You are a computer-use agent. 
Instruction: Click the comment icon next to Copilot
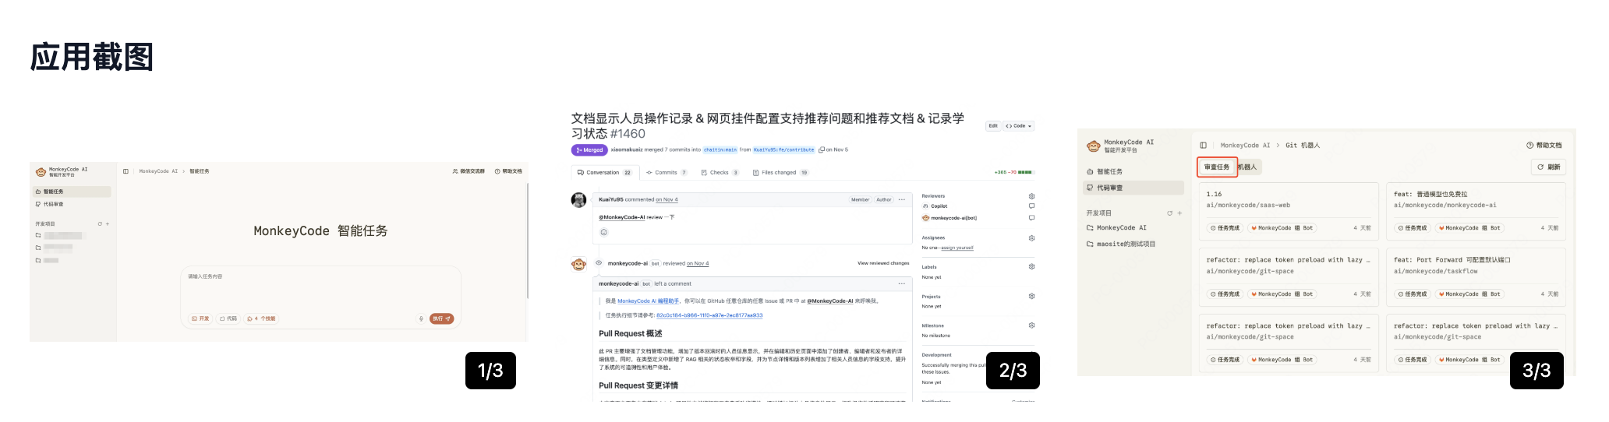(x=1031, y=206)
